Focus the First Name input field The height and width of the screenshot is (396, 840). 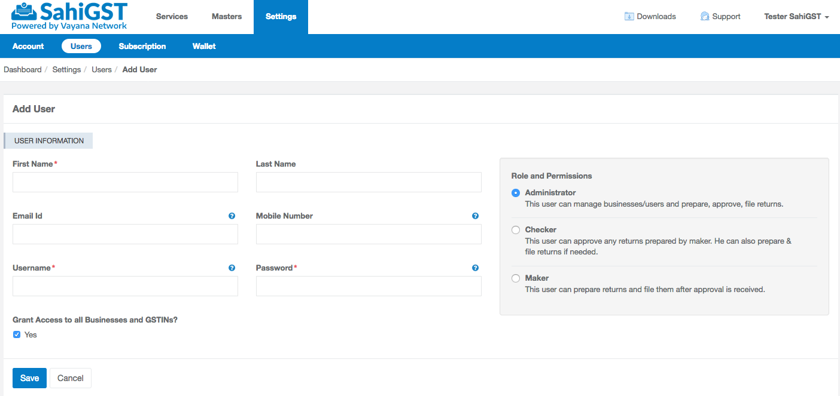pyautogui.click(x=125, y=182)
